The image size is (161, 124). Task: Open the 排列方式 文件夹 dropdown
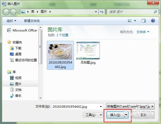click(143, 32)
